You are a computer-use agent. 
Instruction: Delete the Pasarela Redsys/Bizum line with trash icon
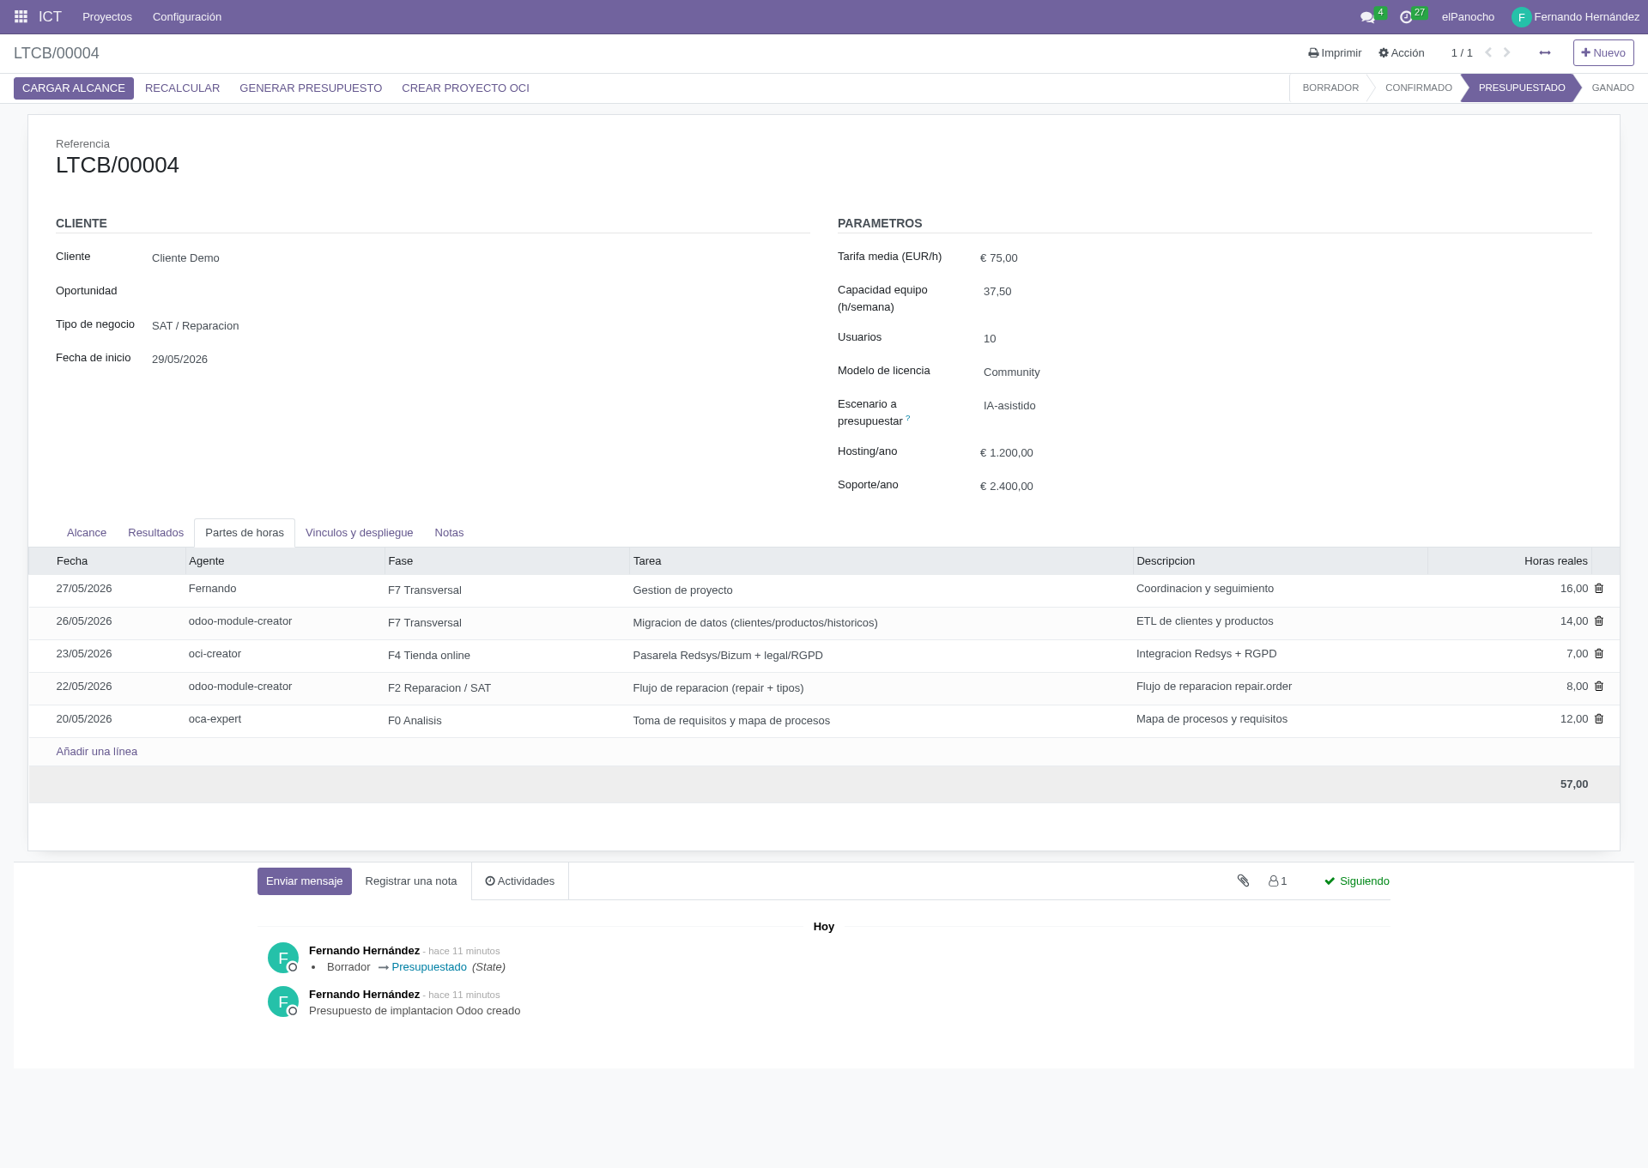(1599, 654)
